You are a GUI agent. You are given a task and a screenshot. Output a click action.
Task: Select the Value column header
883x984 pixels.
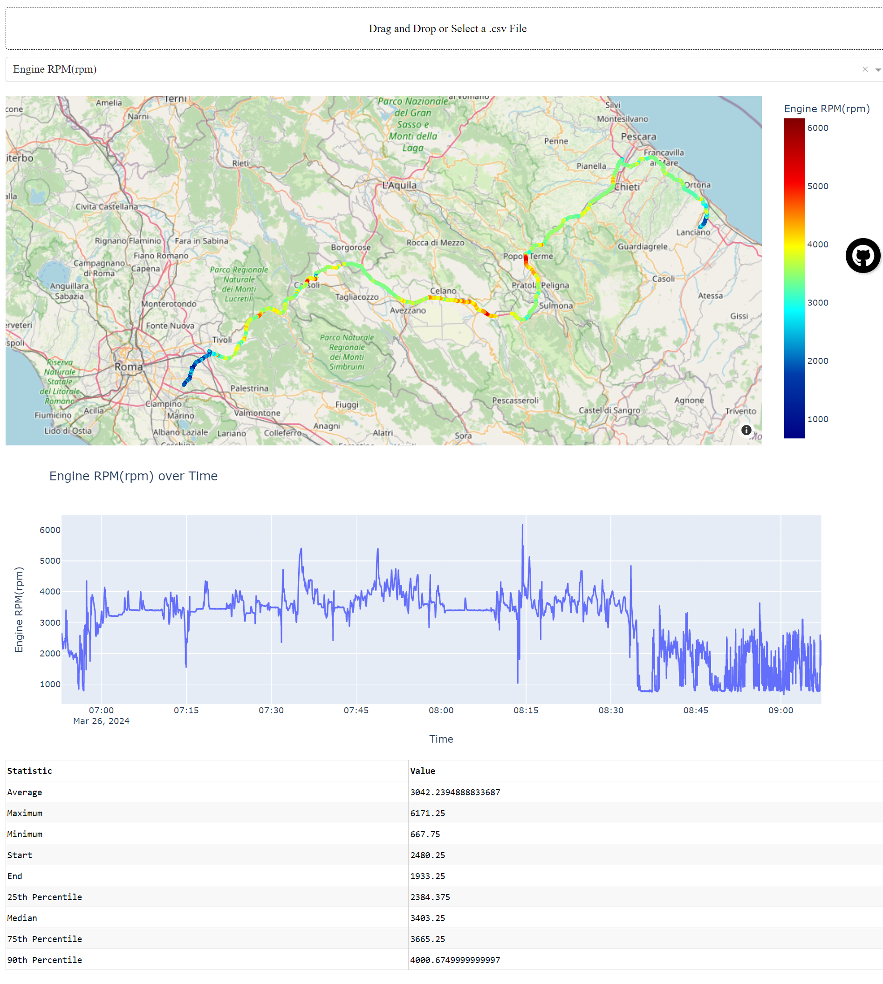pos(422,771)
